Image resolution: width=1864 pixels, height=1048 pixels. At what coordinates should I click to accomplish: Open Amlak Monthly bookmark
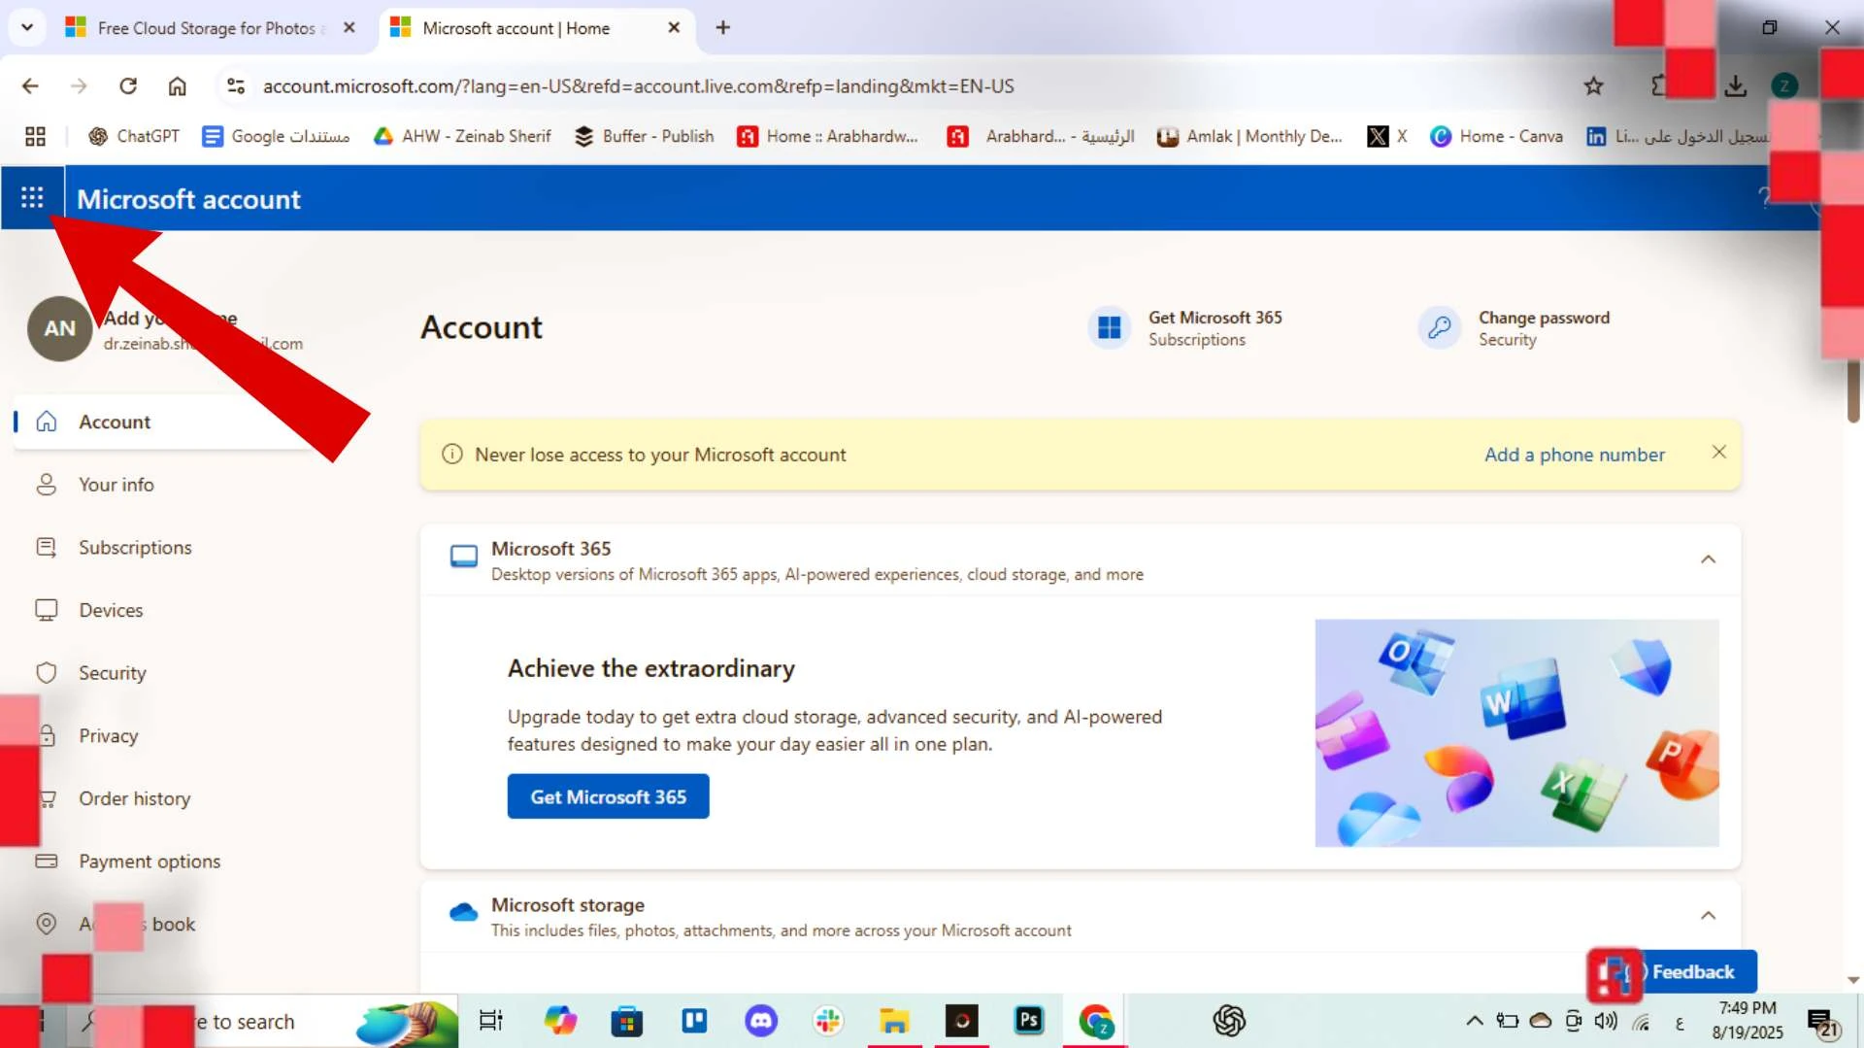point(1249,136)
